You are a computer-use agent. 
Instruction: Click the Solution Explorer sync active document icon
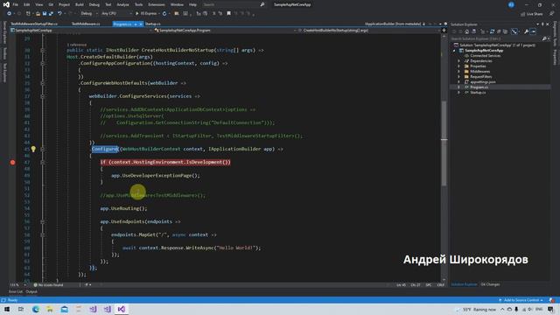[492, 31]
